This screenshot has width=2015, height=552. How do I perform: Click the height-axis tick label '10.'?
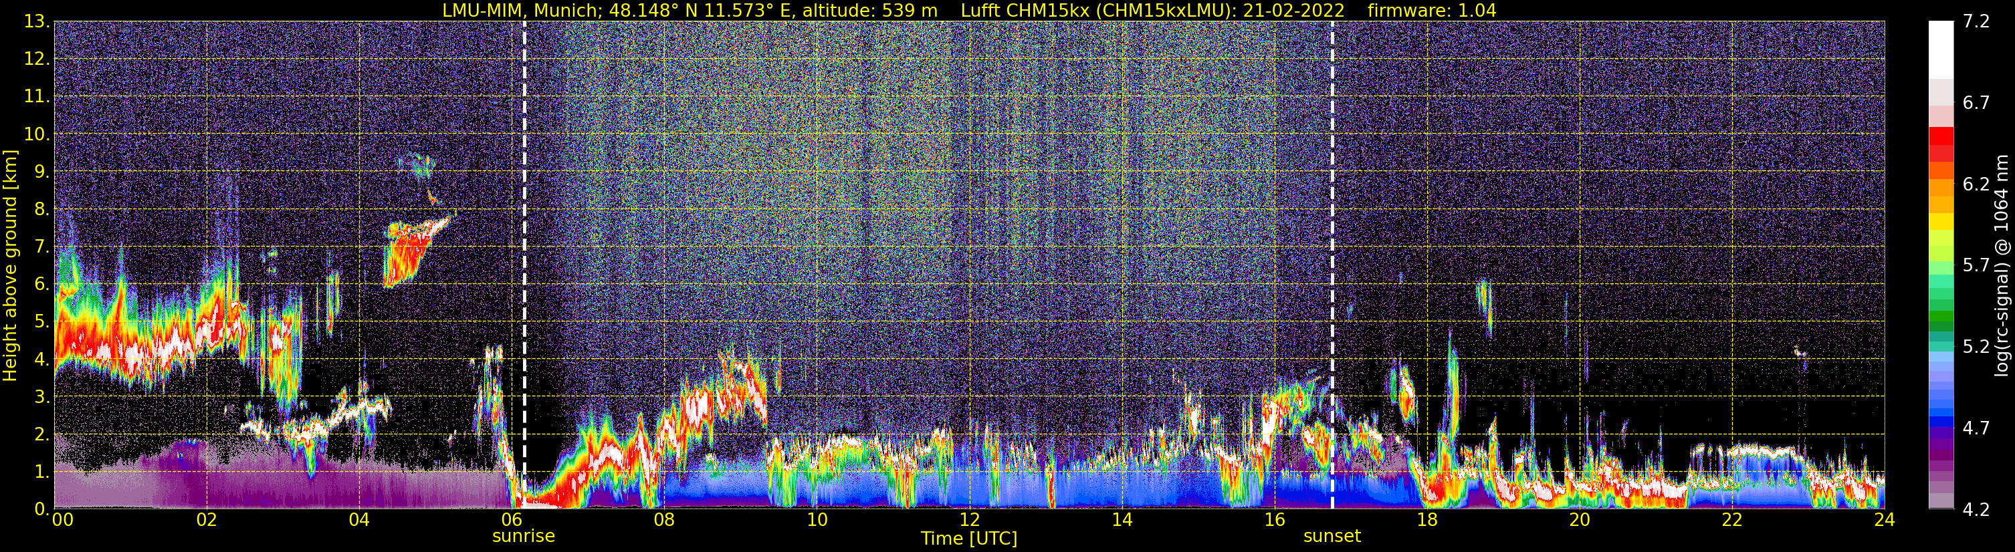[37, 134]
